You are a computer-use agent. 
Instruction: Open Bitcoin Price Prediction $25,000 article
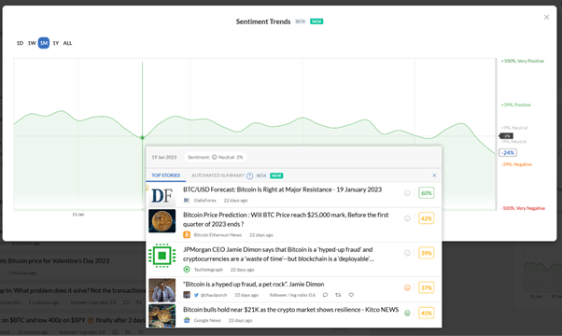pos(286,219)
